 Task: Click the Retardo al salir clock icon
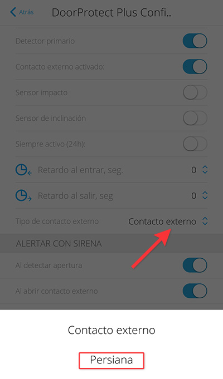[23, 195]
